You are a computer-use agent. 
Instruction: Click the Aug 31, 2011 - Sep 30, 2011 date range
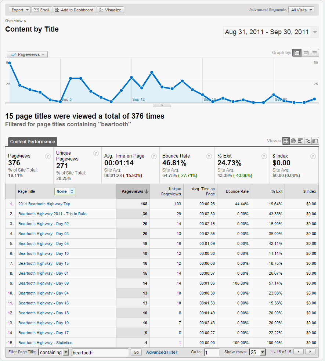point(267,32)
